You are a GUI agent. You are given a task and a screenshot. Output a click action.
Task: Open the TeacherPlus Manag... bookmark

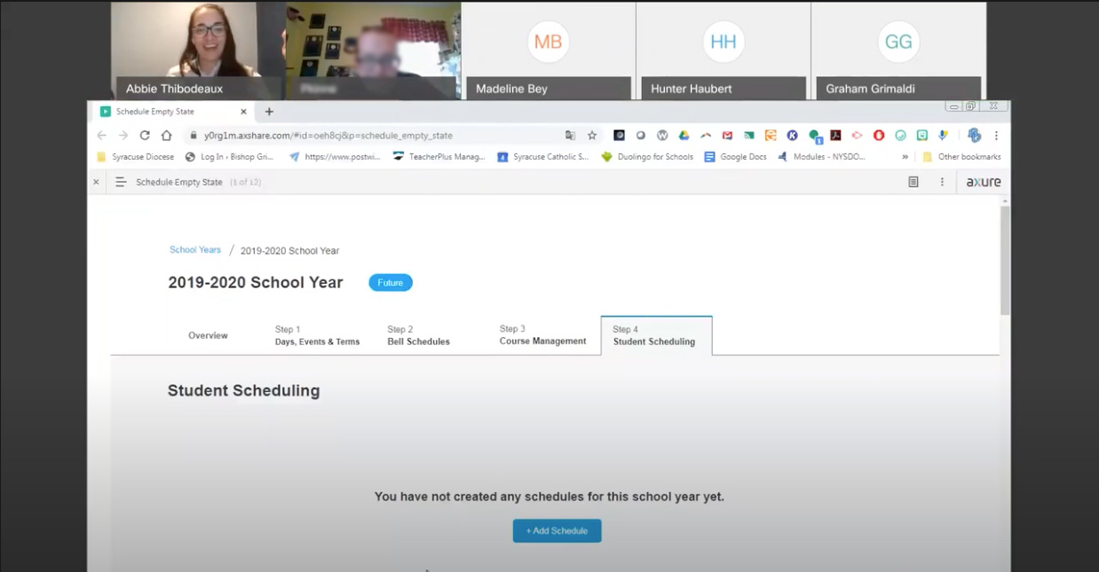[x=439, y=157]
